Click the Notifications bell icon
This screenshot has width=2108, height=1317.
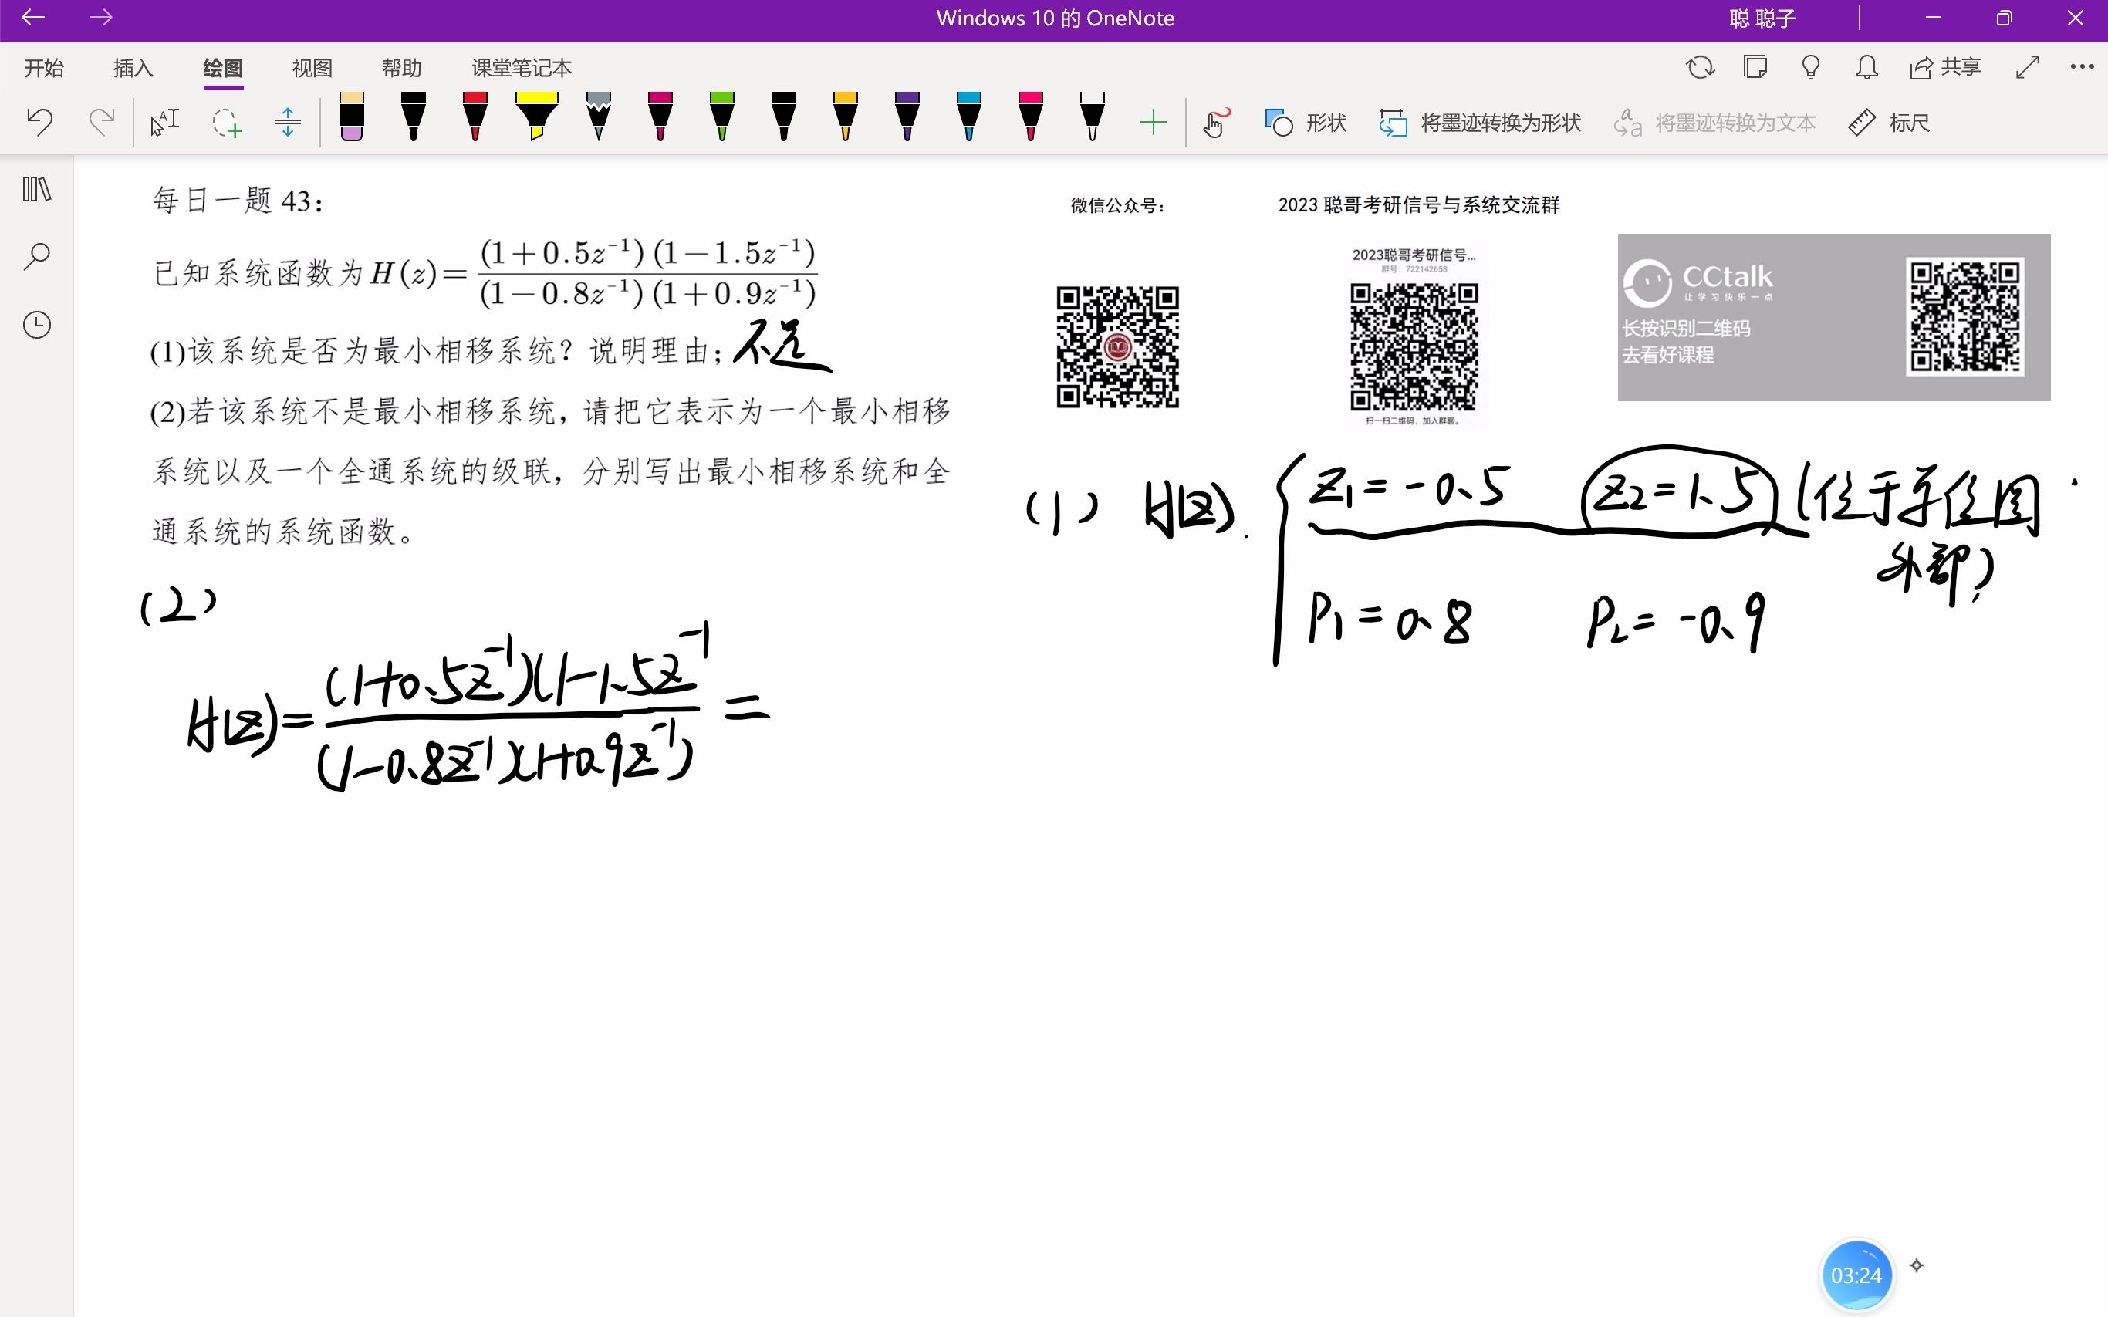(1866, 67)
